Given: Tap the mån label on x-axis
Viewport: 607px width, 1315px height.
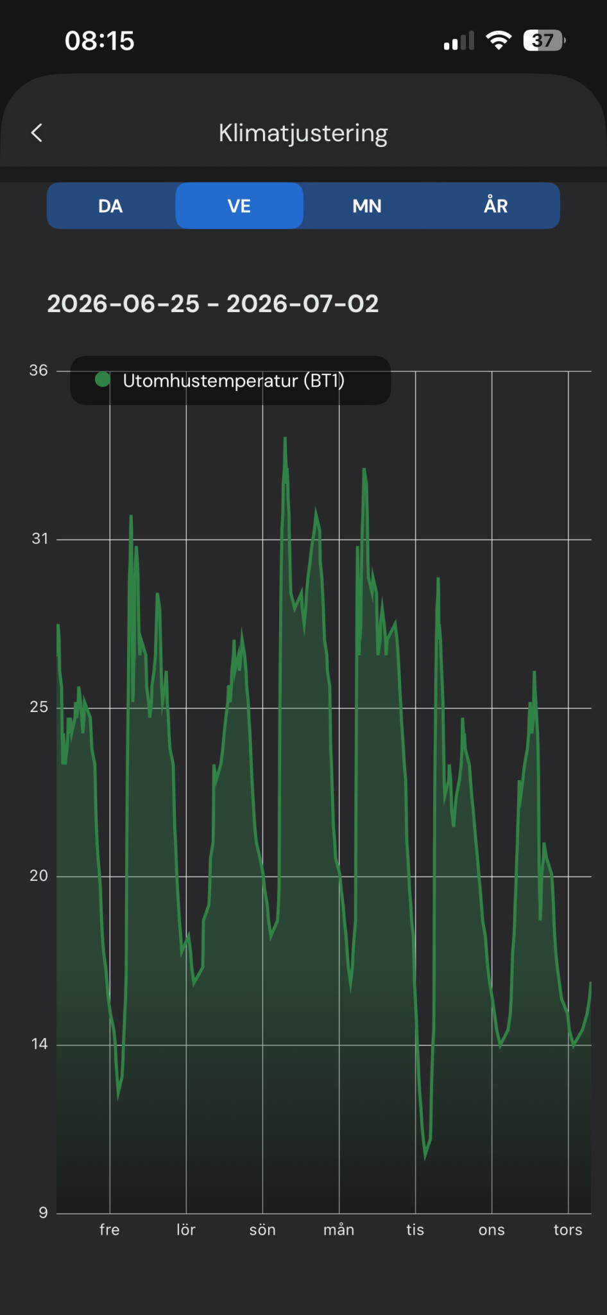Looking at the screenshot, I should [339, 1230].
